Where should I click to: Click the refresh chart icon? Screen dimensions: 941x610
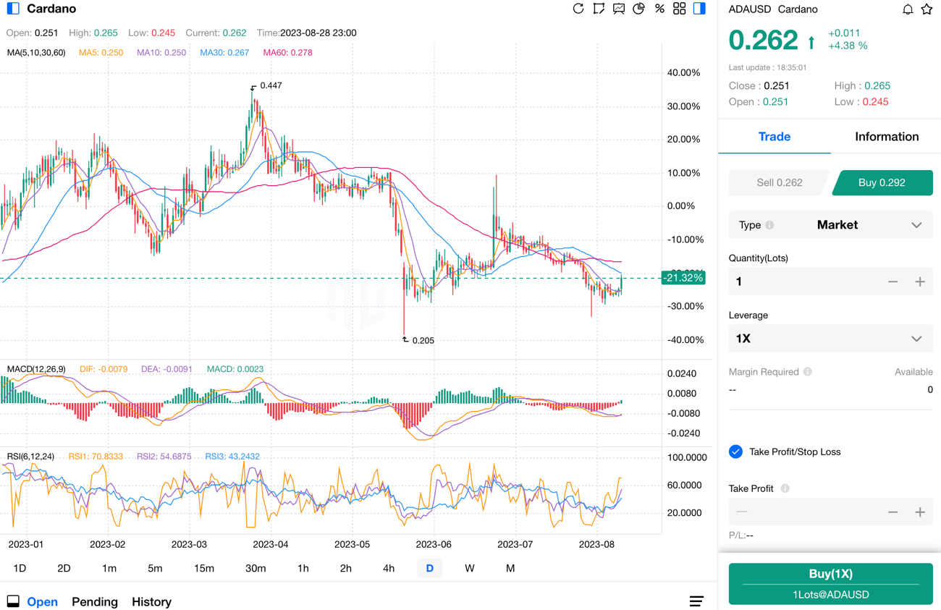(578, 9)
